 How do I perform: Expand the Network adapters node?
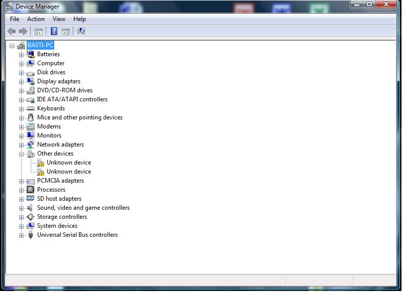coord(21,145)
